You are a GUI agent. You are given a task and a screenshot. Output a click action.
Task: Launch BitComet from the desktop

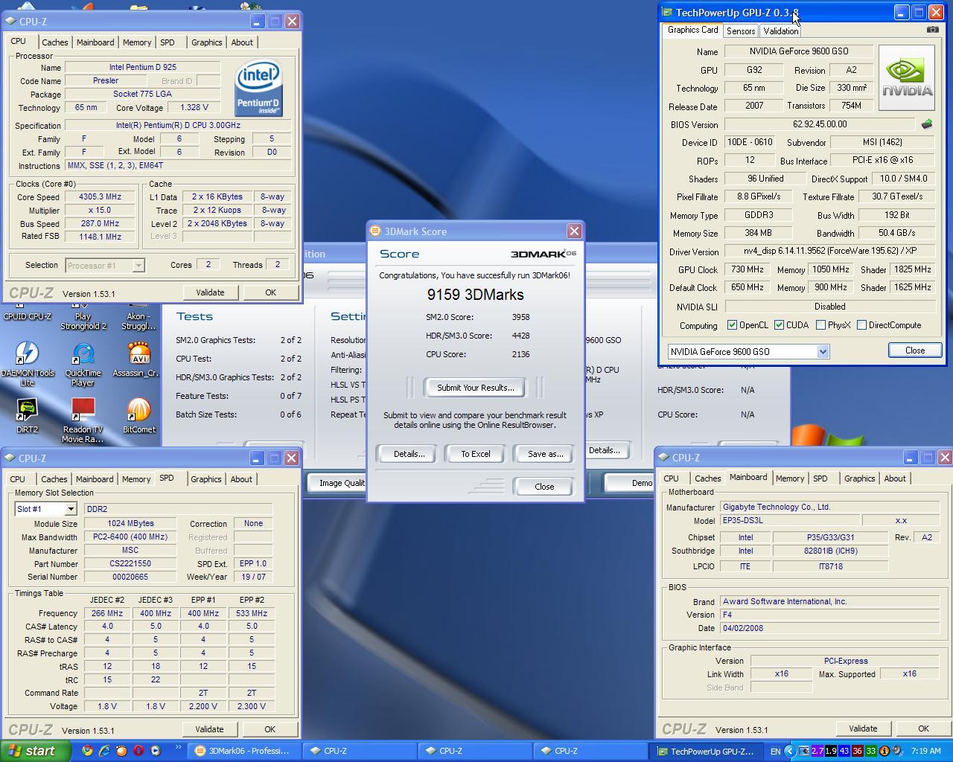138,416
